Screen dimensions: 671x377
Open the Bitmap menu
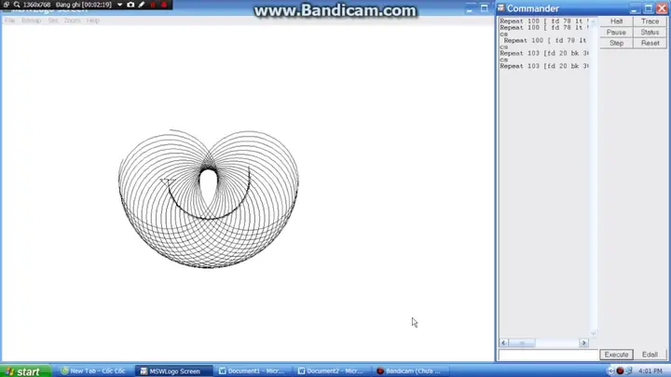pyautogui.click(x=32, y=20)
